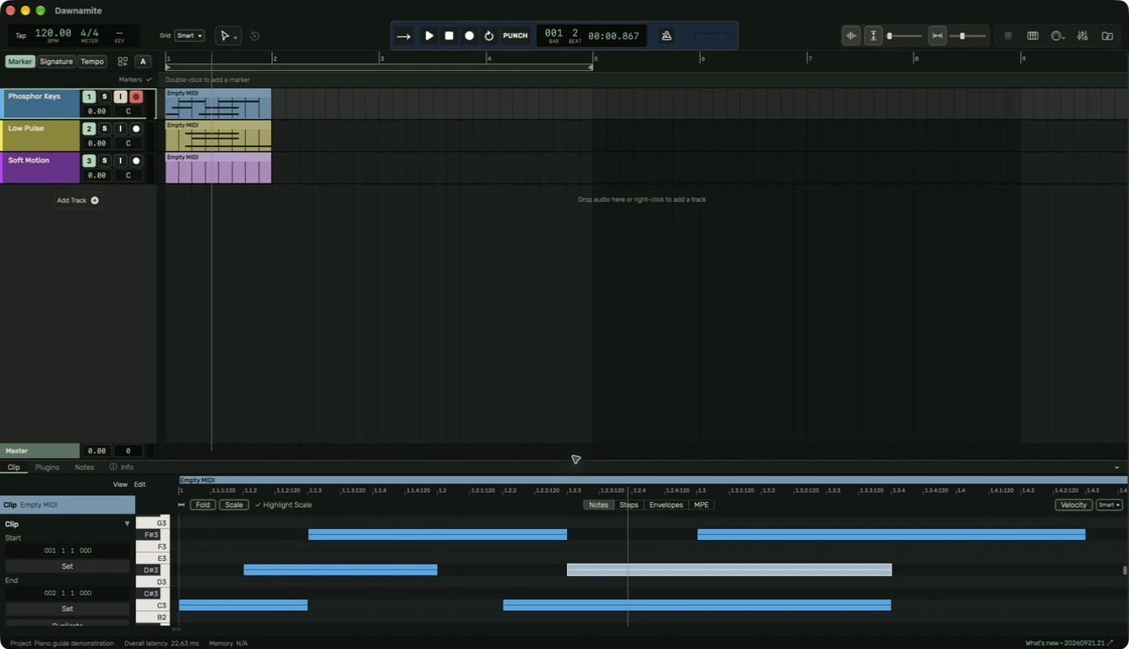Select the Marker tab
Image resolution: width=1129 pixels, height=649 pixels.
[20, 62]
